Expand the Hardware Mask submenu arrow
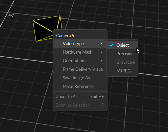Image resolution: width=168 pixels, height=132 pixels. click(101, 52)
